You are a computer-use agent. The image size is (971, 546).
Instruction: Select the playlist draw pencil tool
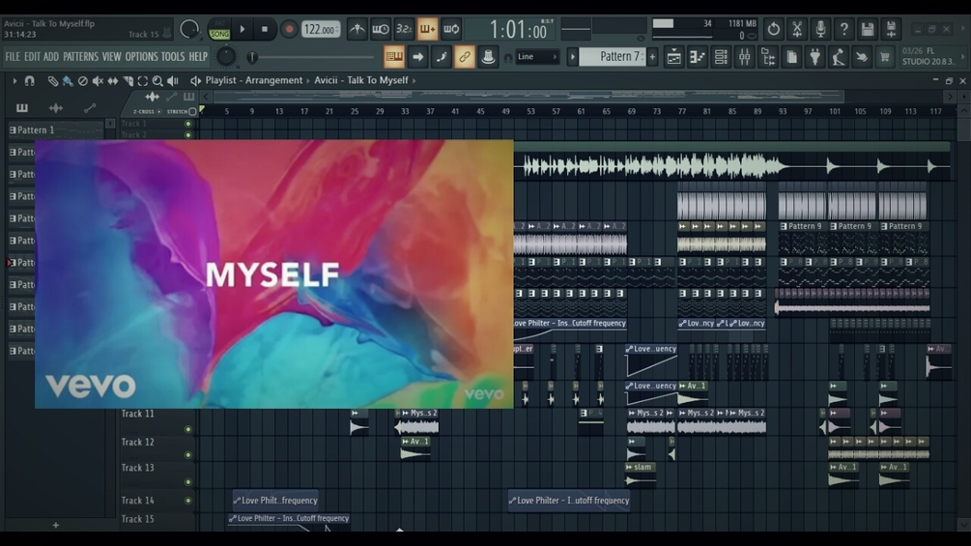click(52, 80)
